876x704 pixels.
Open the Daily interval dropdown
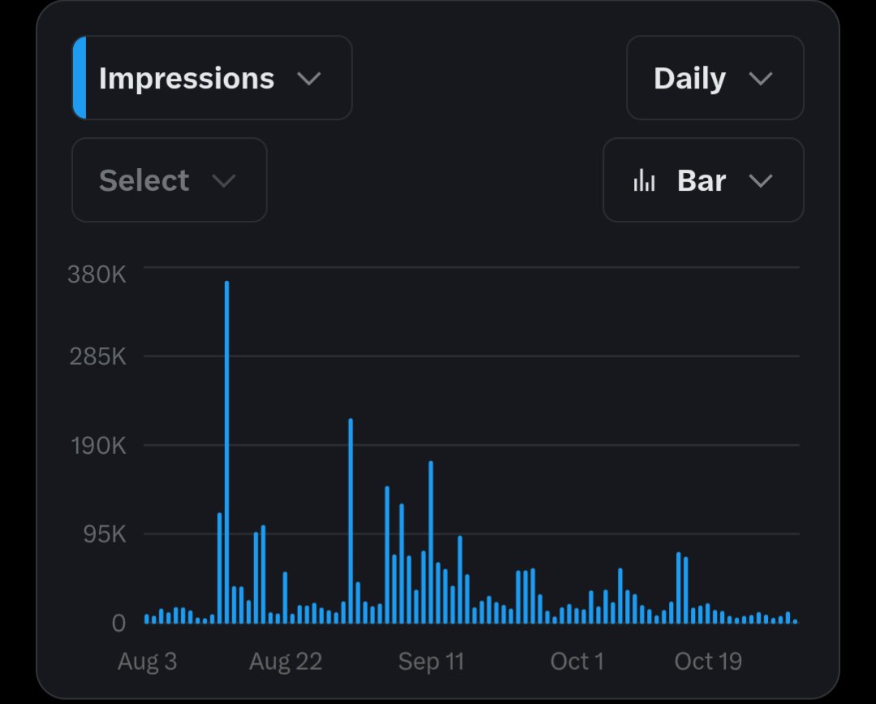715,78
